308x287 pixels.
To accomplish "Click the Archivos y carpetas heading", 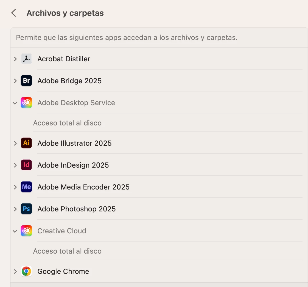I will [x=65, y=13].
